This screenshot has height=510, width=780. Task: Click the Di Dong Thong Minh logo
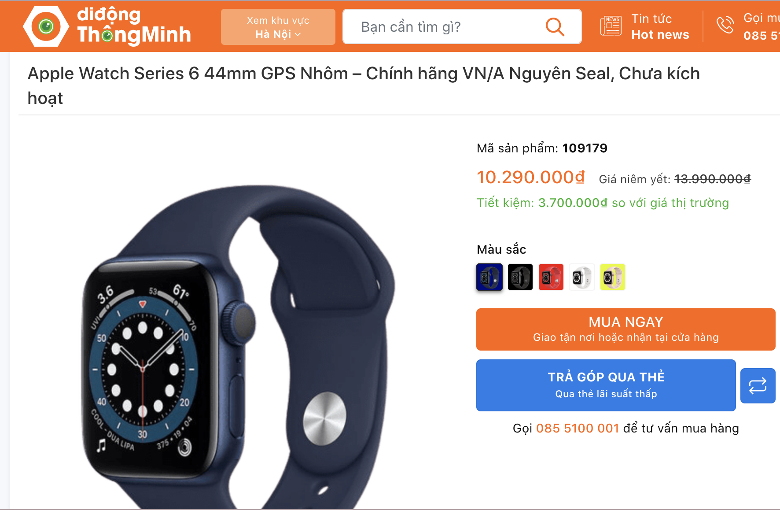pos(107,26)
